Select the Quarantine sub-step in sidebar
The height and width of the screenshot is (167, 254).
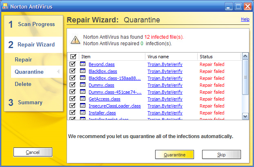coord(37,72)
